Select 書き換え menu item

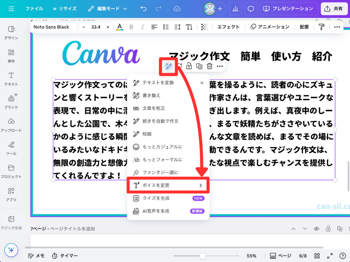tap(168, 96)
